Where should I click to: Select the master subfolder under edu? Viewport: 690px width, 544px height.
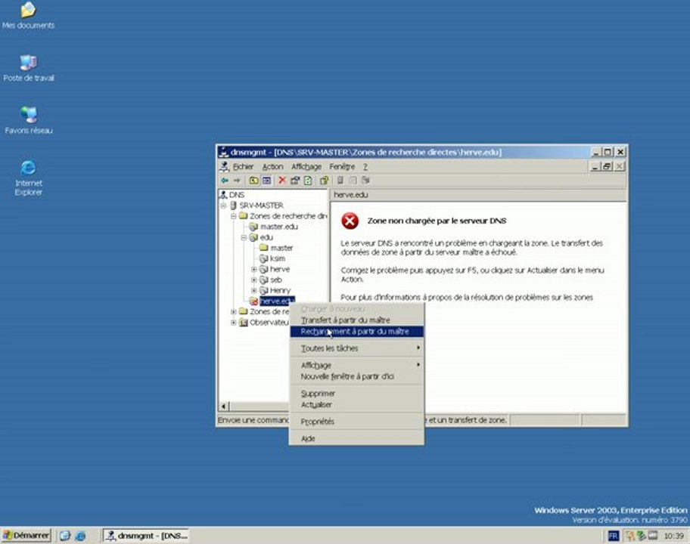[x=281, y=248]
